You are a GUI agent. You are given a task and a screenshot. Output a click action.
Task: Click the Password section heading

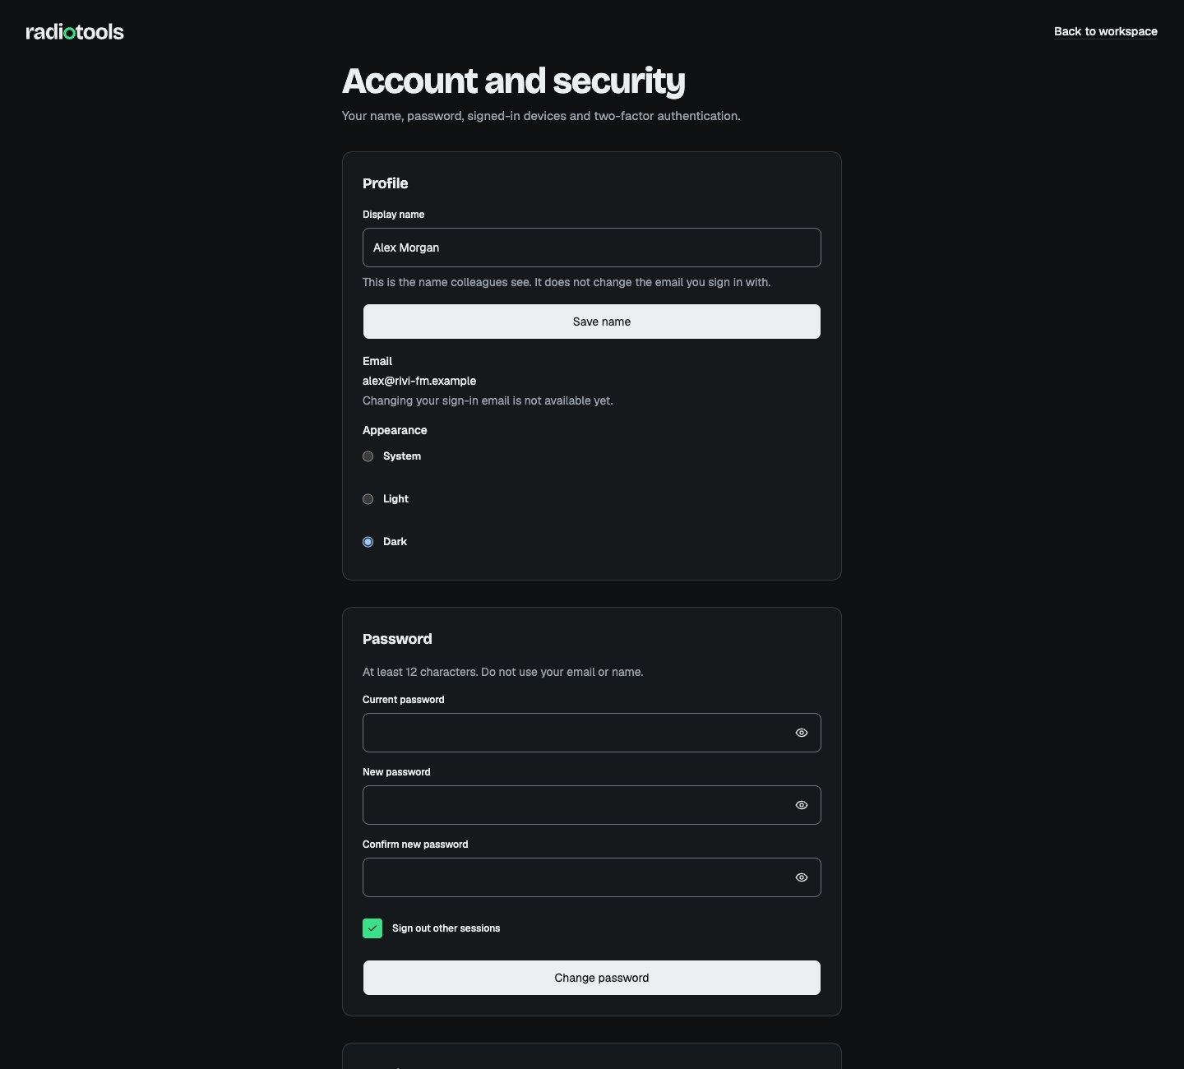tap(397, 639)
